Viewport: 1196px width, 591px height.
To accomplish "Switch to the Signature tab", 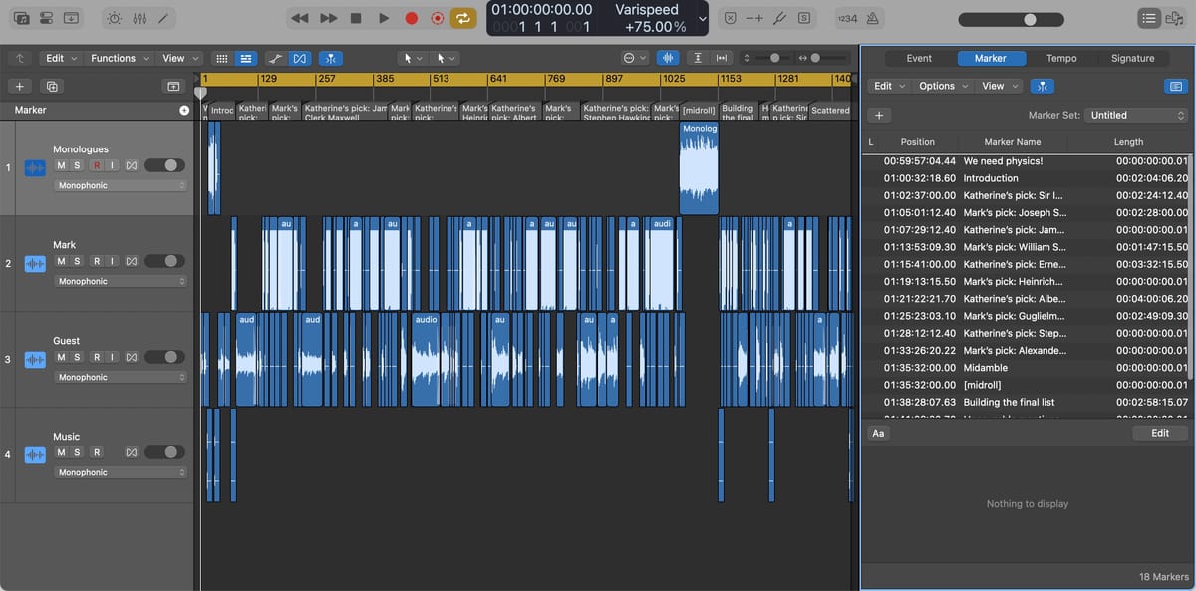I will 1132,58.
